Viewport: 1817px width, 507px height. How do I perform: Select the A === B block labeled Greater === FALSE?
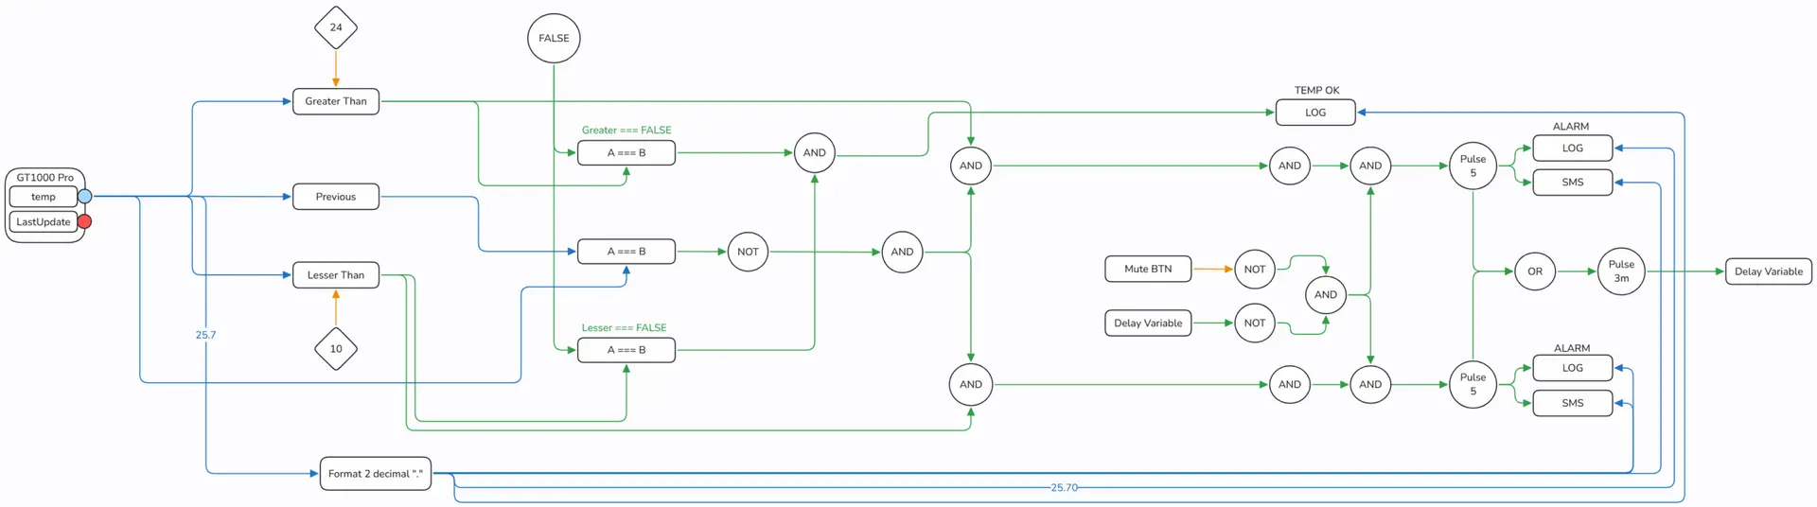coord(626,152)
